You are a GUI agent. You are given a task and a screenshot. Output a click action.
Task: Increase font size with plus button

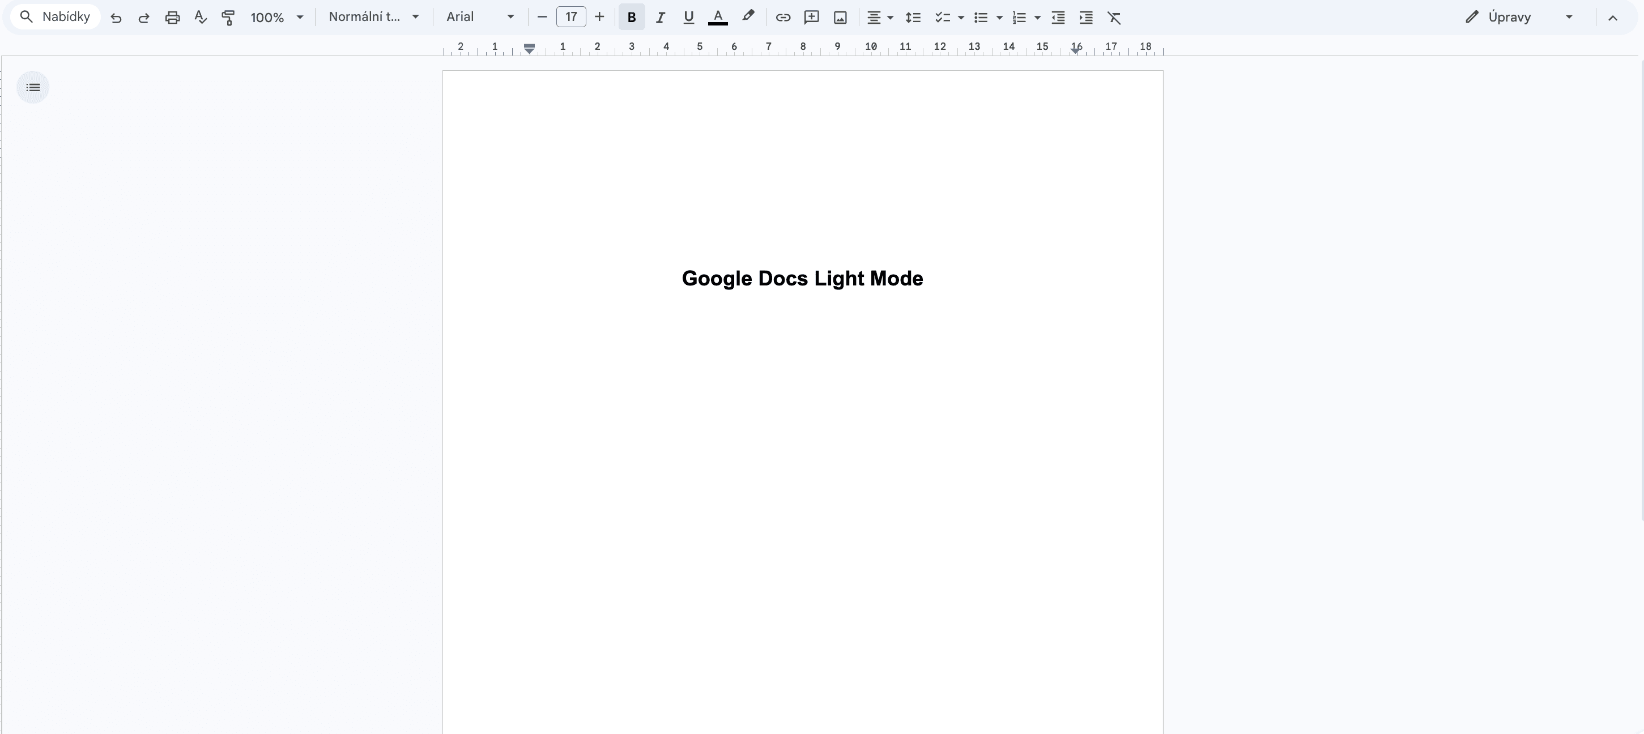coord(599,17)
